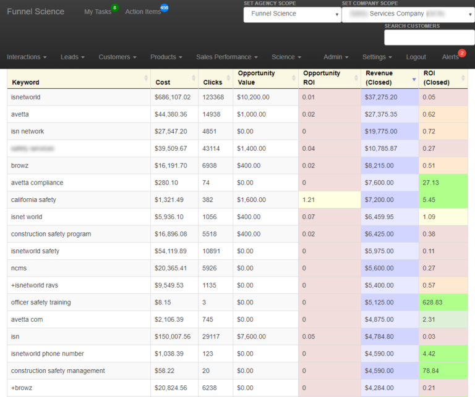The image size is (475, 397).
Task: Select the +isnetworld ravs keyword cell
Action: [x=79, y=285]
